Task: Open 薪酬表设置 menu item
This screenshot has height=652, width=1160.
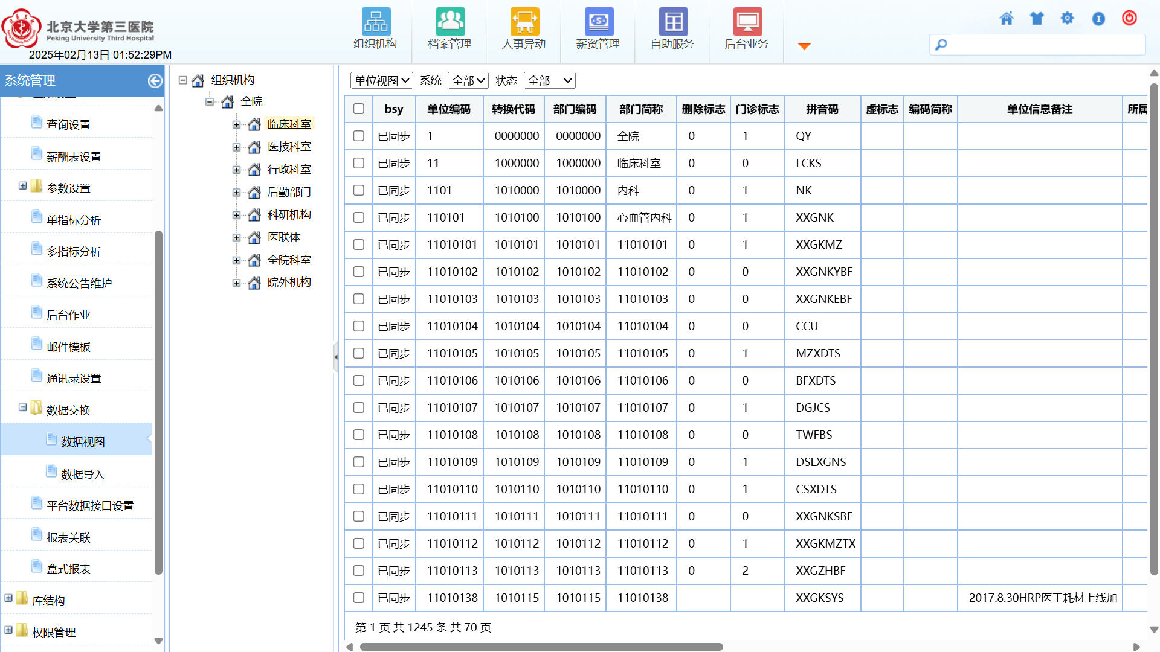Action: coord(74,156)
